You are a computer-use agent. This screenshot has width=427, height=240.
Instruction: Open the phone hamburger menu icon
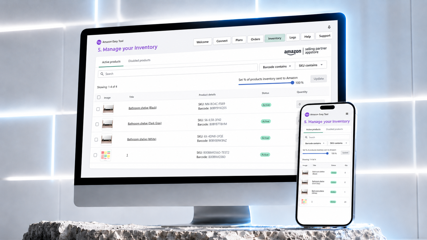pos(347,114)
